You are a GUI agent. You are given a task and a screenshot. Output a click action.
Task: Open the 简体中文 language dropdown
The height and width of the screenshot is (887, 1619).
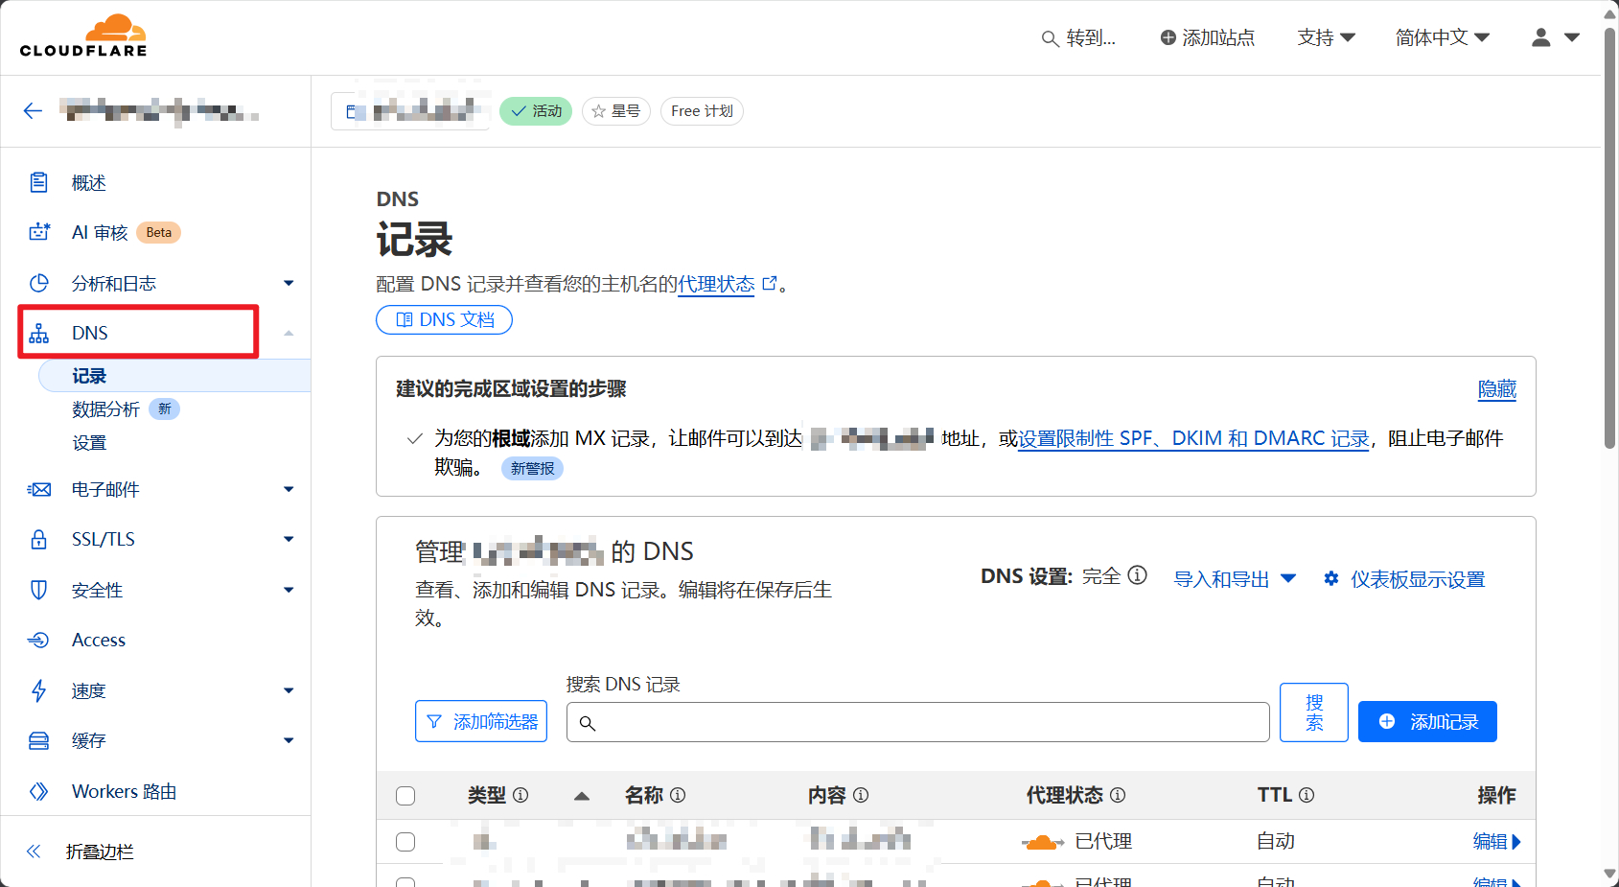click(x=1442, y=37)
